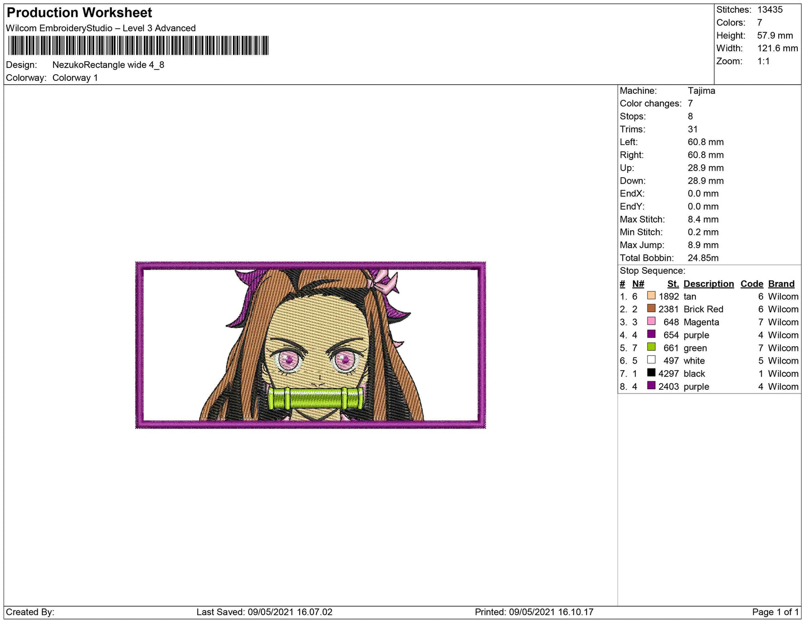Image resolution: width=805 pixels, height=620 pixels.
Task: Click the tan color swatch
Action: (x=651, y=296)
